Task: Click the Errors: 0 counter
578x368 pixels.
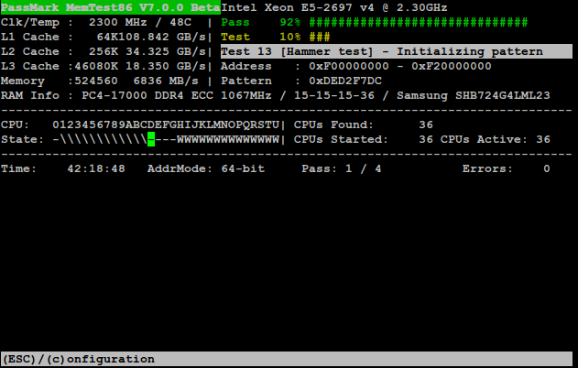Action: point(507,168)
